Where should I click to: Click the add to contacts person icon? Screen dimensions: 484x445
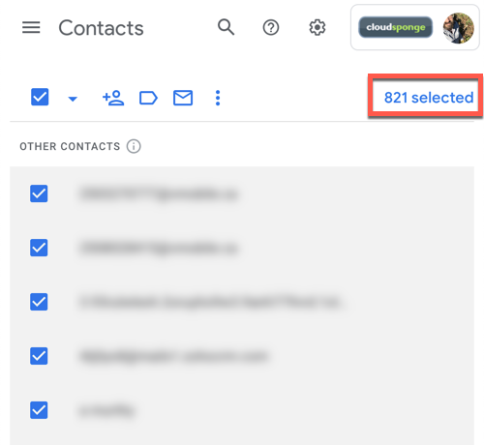pos(113,98)
